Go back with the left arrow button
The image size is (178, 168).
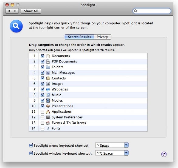click(x=9, y=11)
